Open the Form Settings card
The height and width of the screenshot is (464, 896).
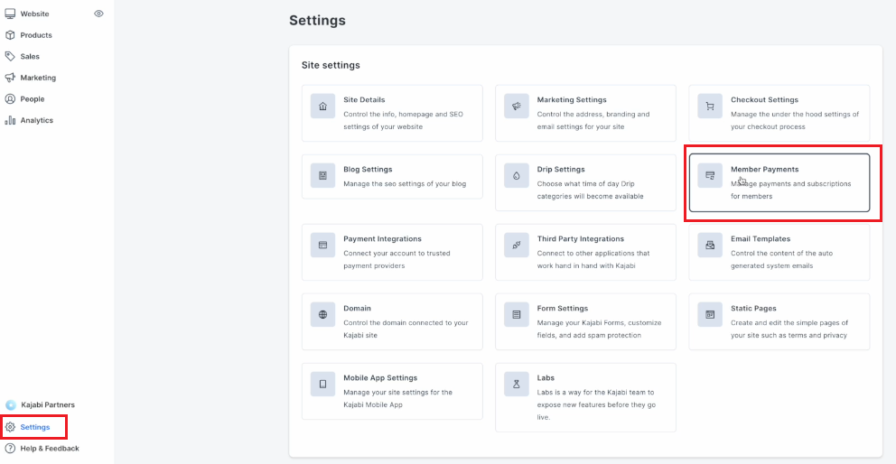point(585,321)
